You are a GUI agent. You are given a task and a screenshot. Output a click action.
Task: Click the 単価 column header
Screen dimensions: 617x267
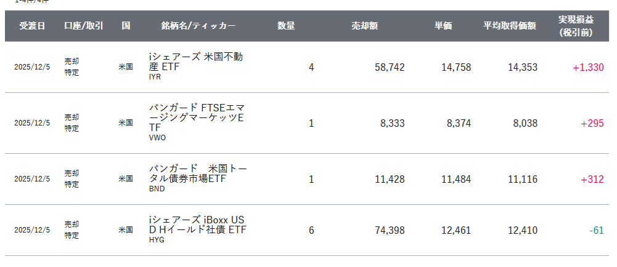pos(443,26)
